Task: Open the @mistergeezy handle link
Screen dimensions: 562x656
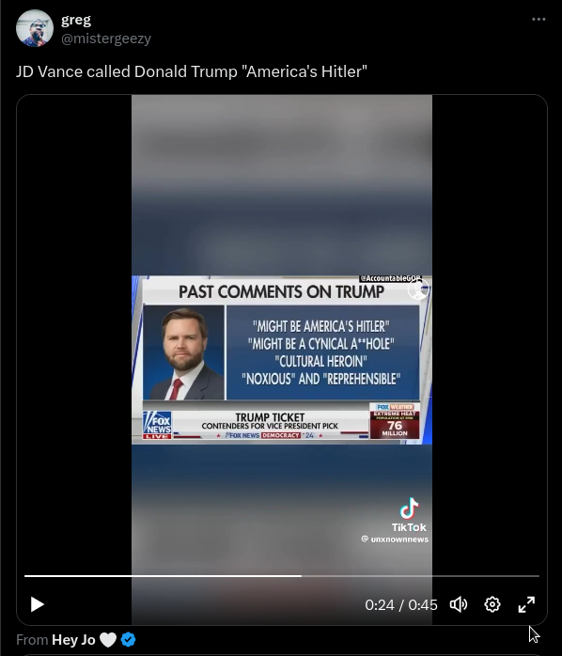Action: click(x=106, y=39)
